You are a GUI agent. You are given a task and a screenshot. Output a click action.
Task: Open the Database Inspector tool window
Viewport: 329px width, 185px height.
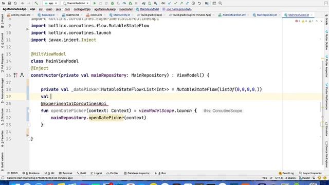click(x=137, y=173)
